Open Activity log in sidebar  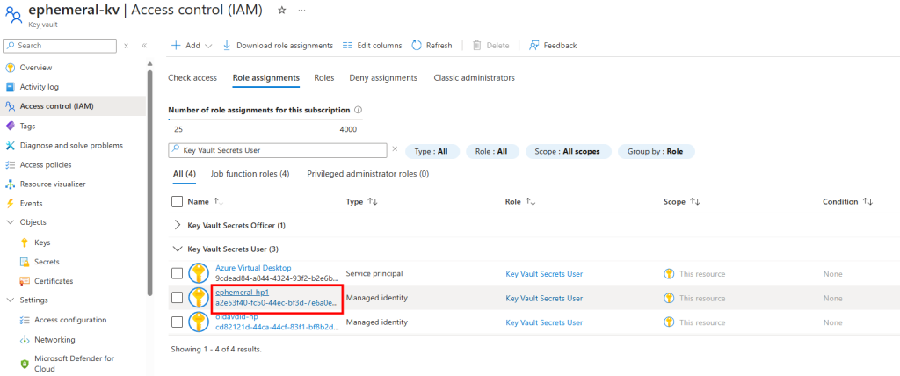(x=39, y=87)
